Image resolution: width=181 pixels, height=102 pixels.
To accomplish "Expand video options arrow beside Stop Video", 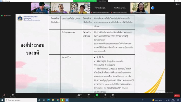I will (x=17, y=94).
